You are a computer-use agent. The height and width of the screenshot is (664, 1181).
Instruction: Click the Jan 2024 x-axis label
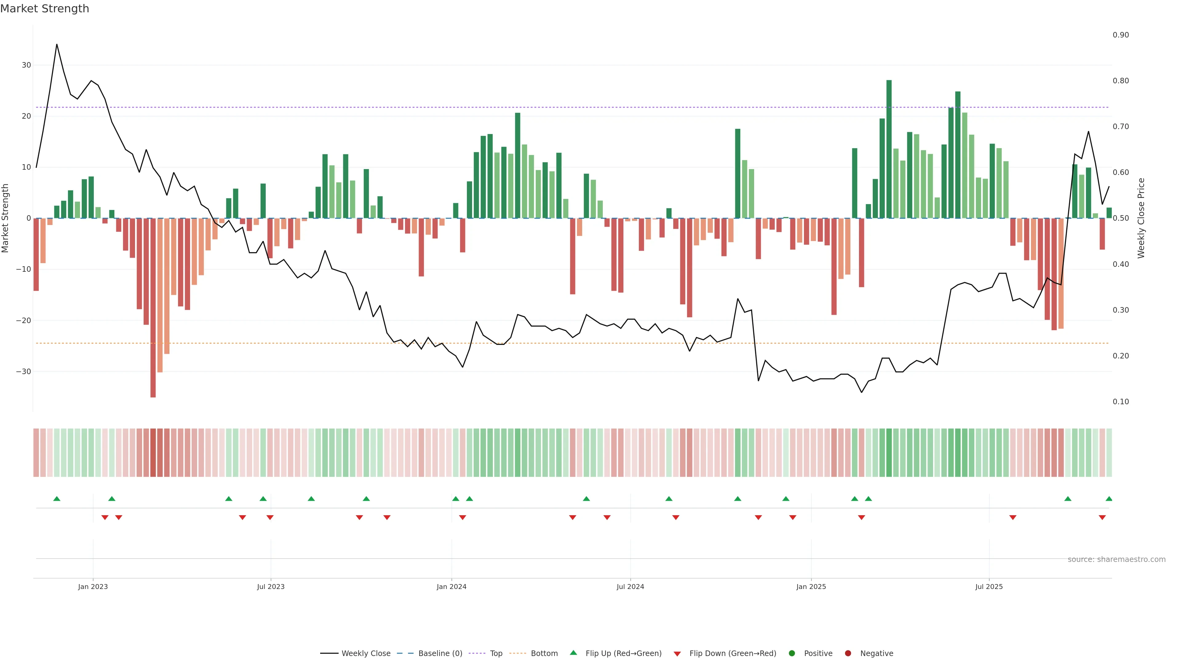pos(451,587)
